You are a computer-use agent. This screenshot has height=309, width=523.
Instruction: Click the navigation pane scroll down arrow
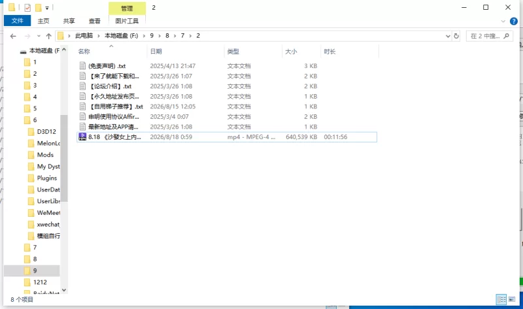tap(64, 290)
